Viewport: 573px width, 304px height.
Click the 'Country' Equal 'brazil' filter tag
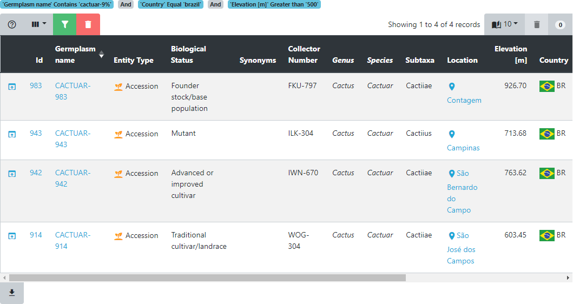point(172,4)
